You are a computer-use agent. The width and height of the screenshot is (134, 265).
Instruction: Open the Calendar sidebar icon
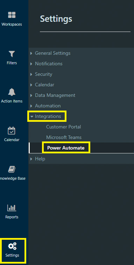[12, 131]
